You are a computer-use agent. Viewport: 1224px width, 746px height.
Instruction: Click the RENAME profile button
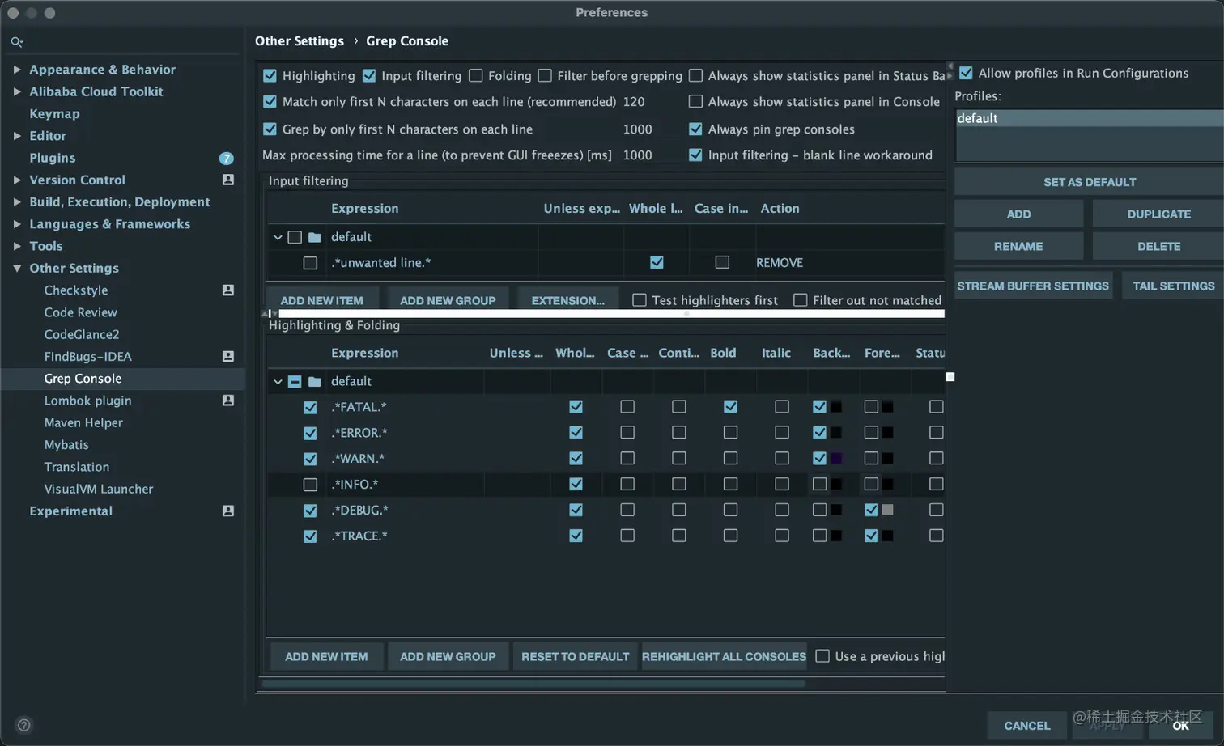coord(1018,246)
